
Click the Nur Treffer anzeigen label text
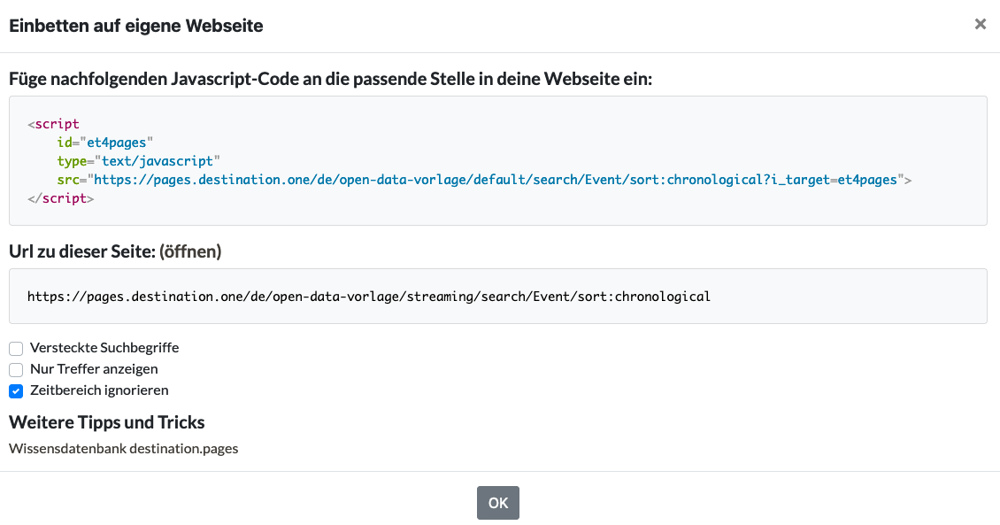click(x=94, y=368)
